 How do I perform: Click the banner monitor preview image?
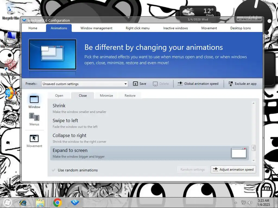click(52, 54)
